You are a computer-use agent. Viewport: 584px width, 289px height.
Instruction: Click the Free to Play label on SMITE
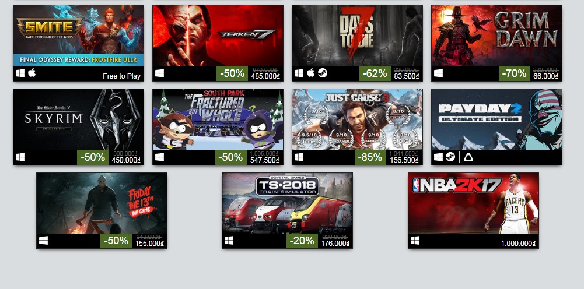[122, 76]
